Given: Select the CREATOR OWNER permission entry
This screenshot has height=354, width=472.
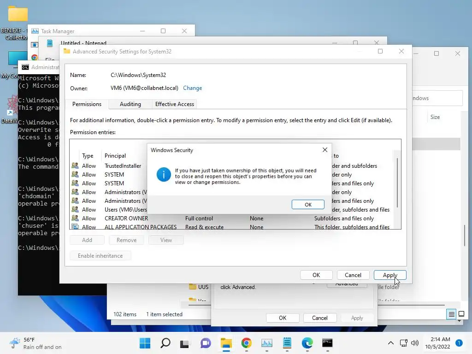Looking at the screenshot, I should click(232, 218).
